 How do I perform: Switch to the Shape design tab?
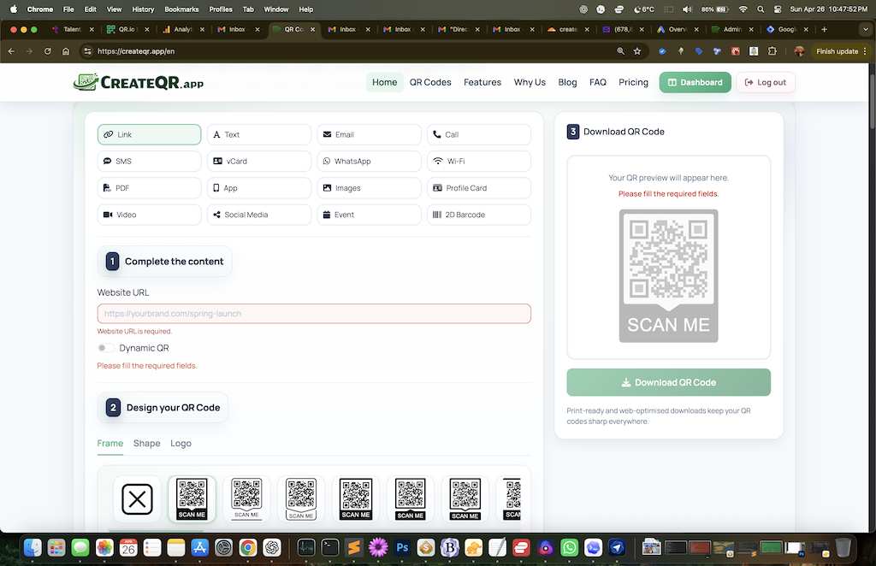pos(147,443)
